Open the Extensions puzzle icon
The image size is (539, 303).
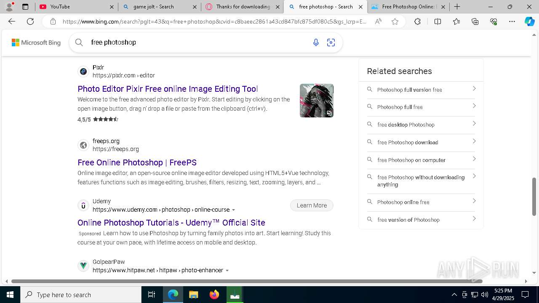417,21
